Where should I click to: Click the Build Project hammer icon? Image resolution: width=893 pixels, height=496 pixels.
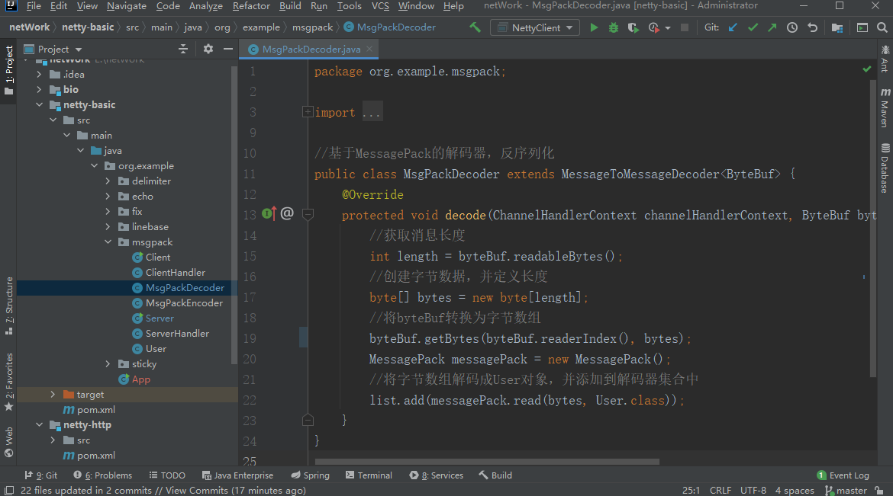pyautogui.click(x=475, y=27)
